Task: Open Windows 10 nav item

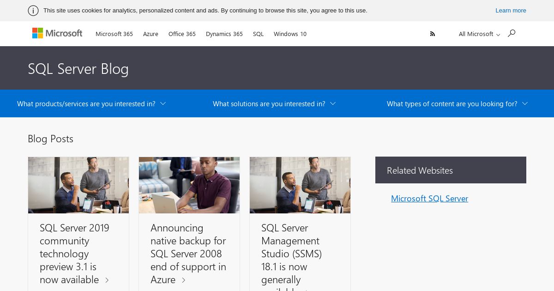Action: coord(290,34)
